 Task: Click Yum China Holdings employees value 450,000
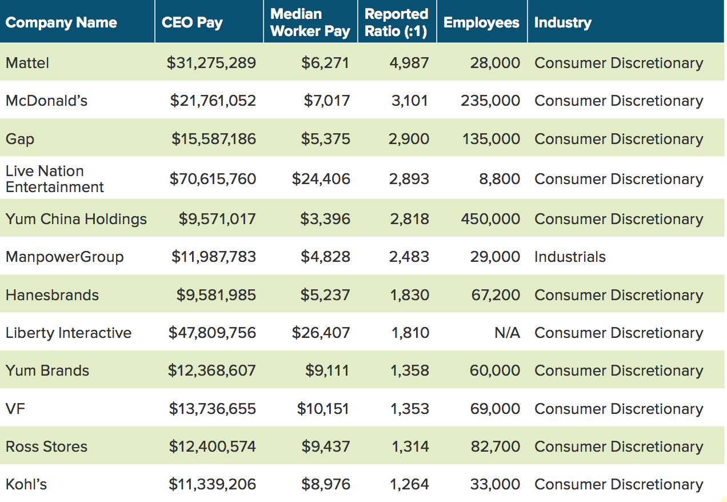click(x=490, y=219)
